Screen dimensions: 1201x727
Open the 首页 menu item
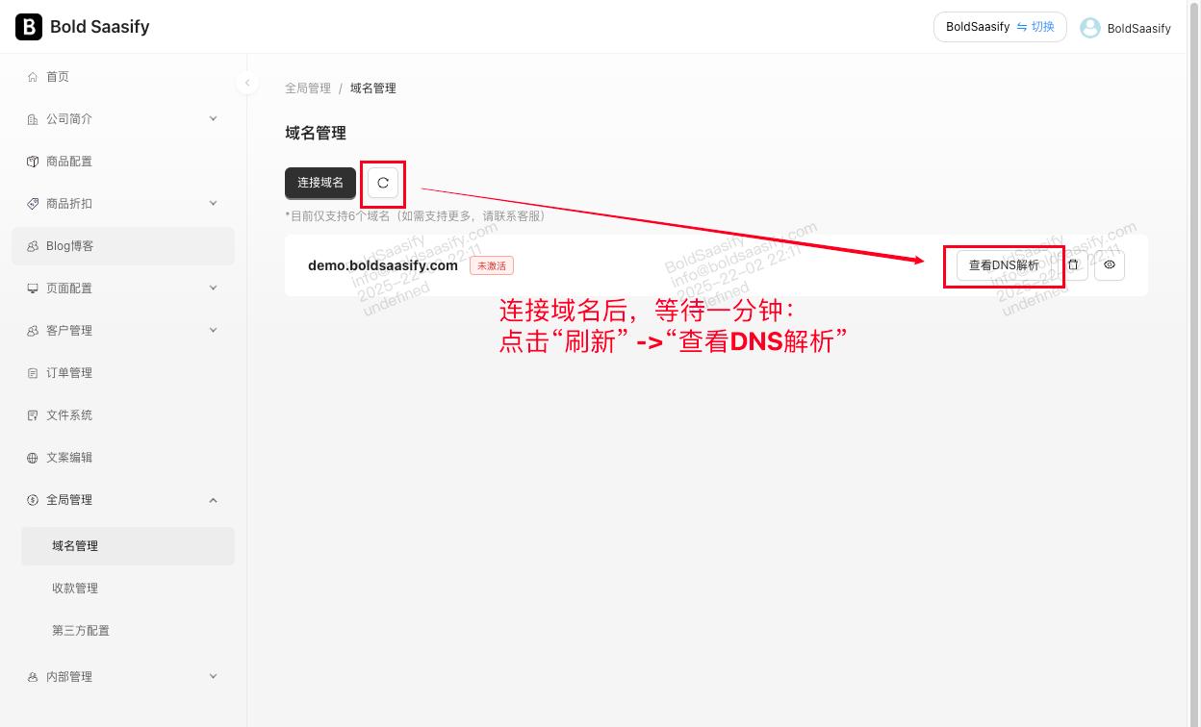point(123,77)
